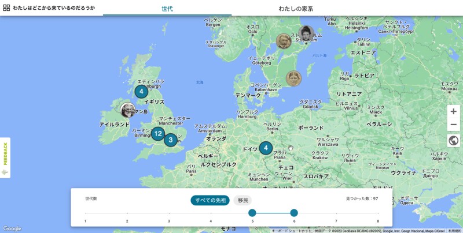Screen dimensions: 463x233
Task: Click ancestor portrait in southern Sweden
Action: [x=293, y=78]
